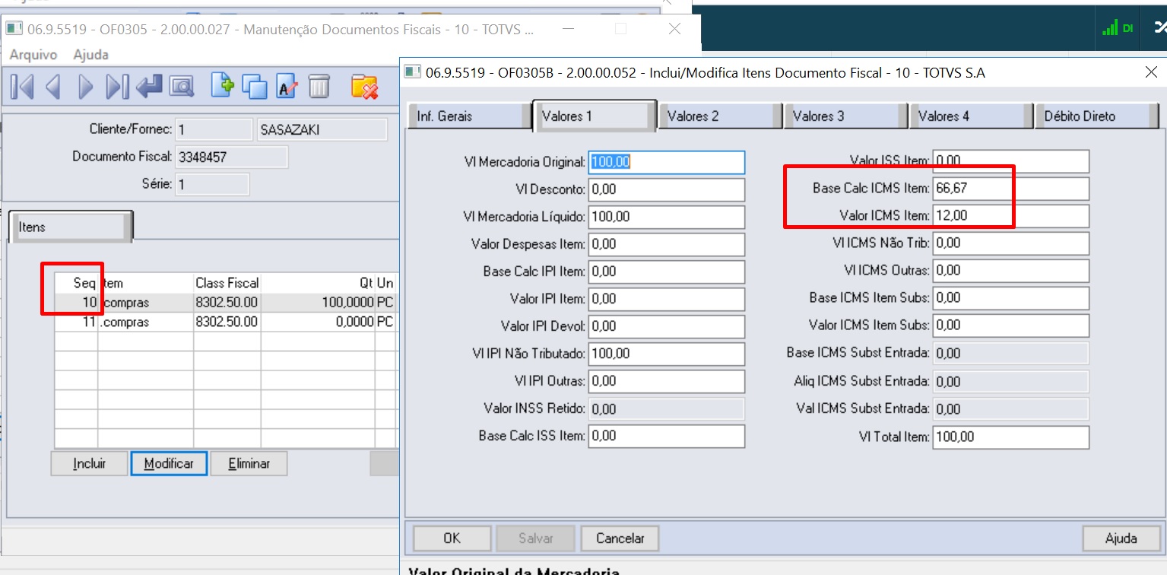Click the Incluir button

click(90, 463)
